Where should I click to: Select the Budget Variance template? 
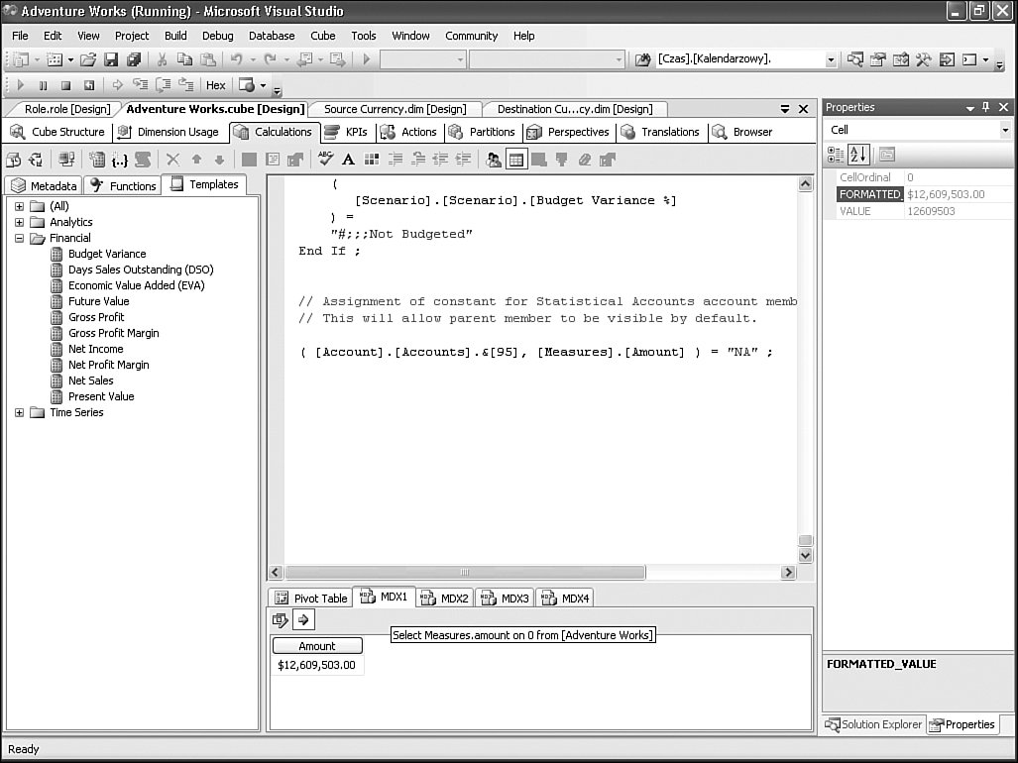pos(107,254)
